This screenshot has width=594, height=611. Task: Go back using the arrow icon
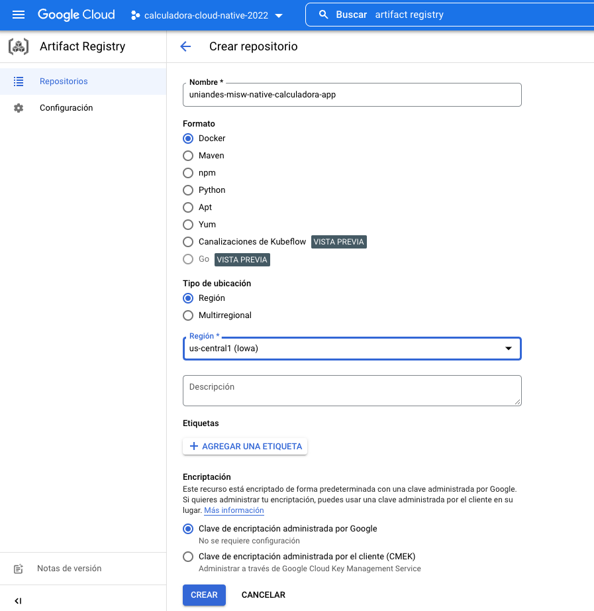click(x=185, y=46)
